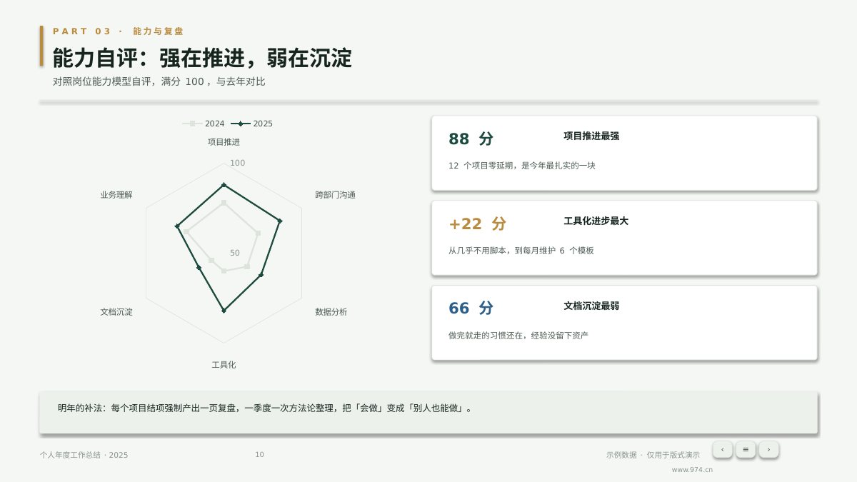Click the page number 10 in footer

point(259,455)
